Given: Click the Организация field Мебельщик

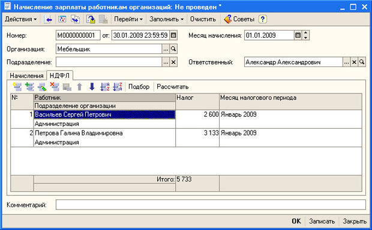Looking at the screenshot, I should coord(109,49).
